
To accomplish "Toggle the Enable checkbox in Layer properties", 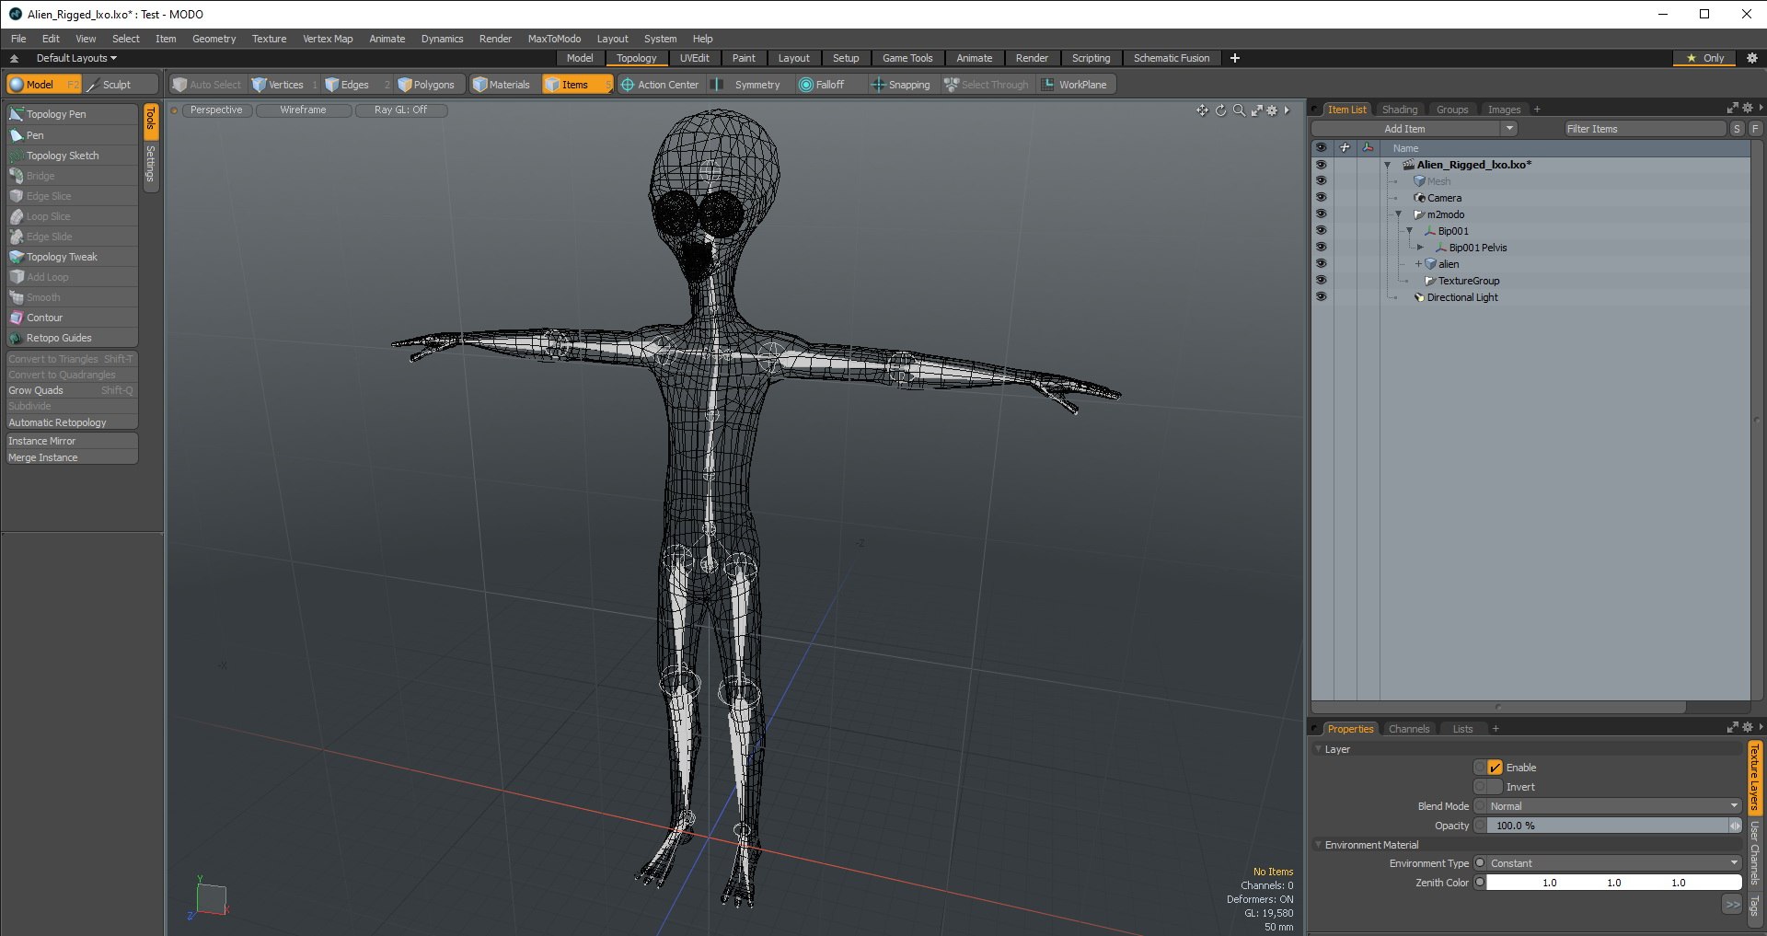I will click(1495, 768).
